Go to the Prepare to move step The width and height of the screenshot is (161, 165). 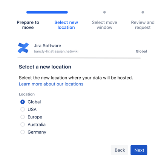[x=28, y=25]
